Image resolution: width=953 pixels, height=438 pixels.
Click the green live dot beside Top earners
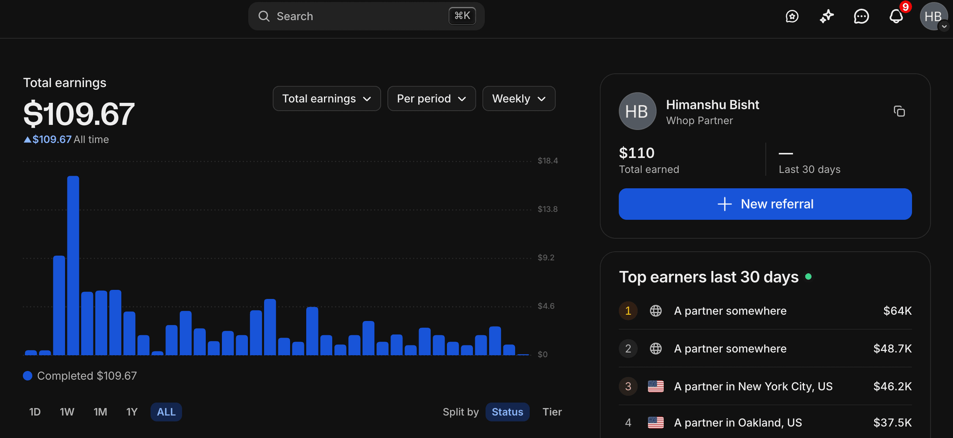pyautogui.click(x=808, y=277)
